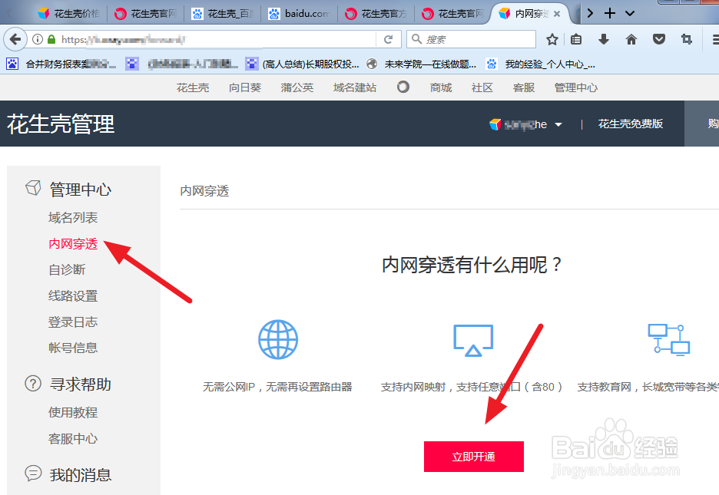
Task: Go to the home page icon
Action: point(631,39)
